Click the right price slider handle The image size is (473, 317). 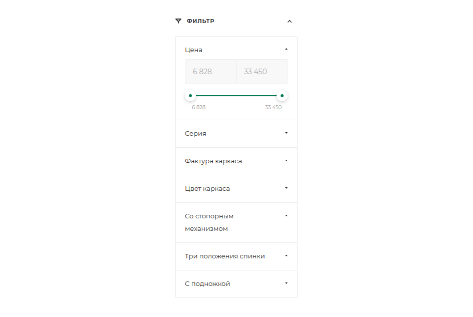pyautogui.click(x=282, y=96)
